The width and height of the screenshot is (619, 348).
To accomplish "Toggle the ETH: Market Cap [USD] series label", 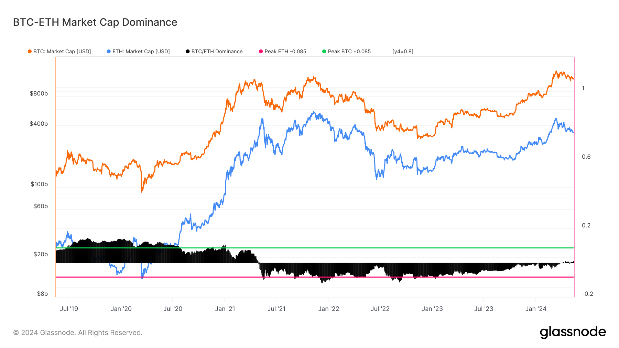I will [x=141, y=52].
